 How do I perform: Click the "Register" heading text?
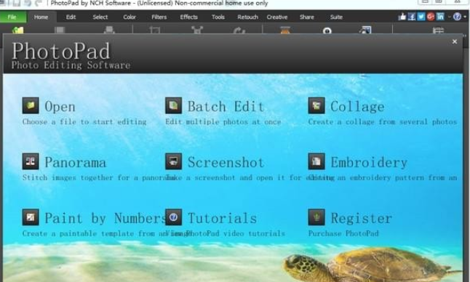pos(362,219)
